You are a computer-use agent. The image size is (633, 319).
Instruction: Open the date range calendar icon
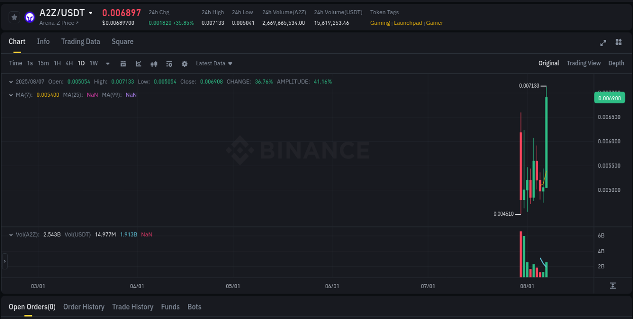pyautogui.click(x=123, y=63)
